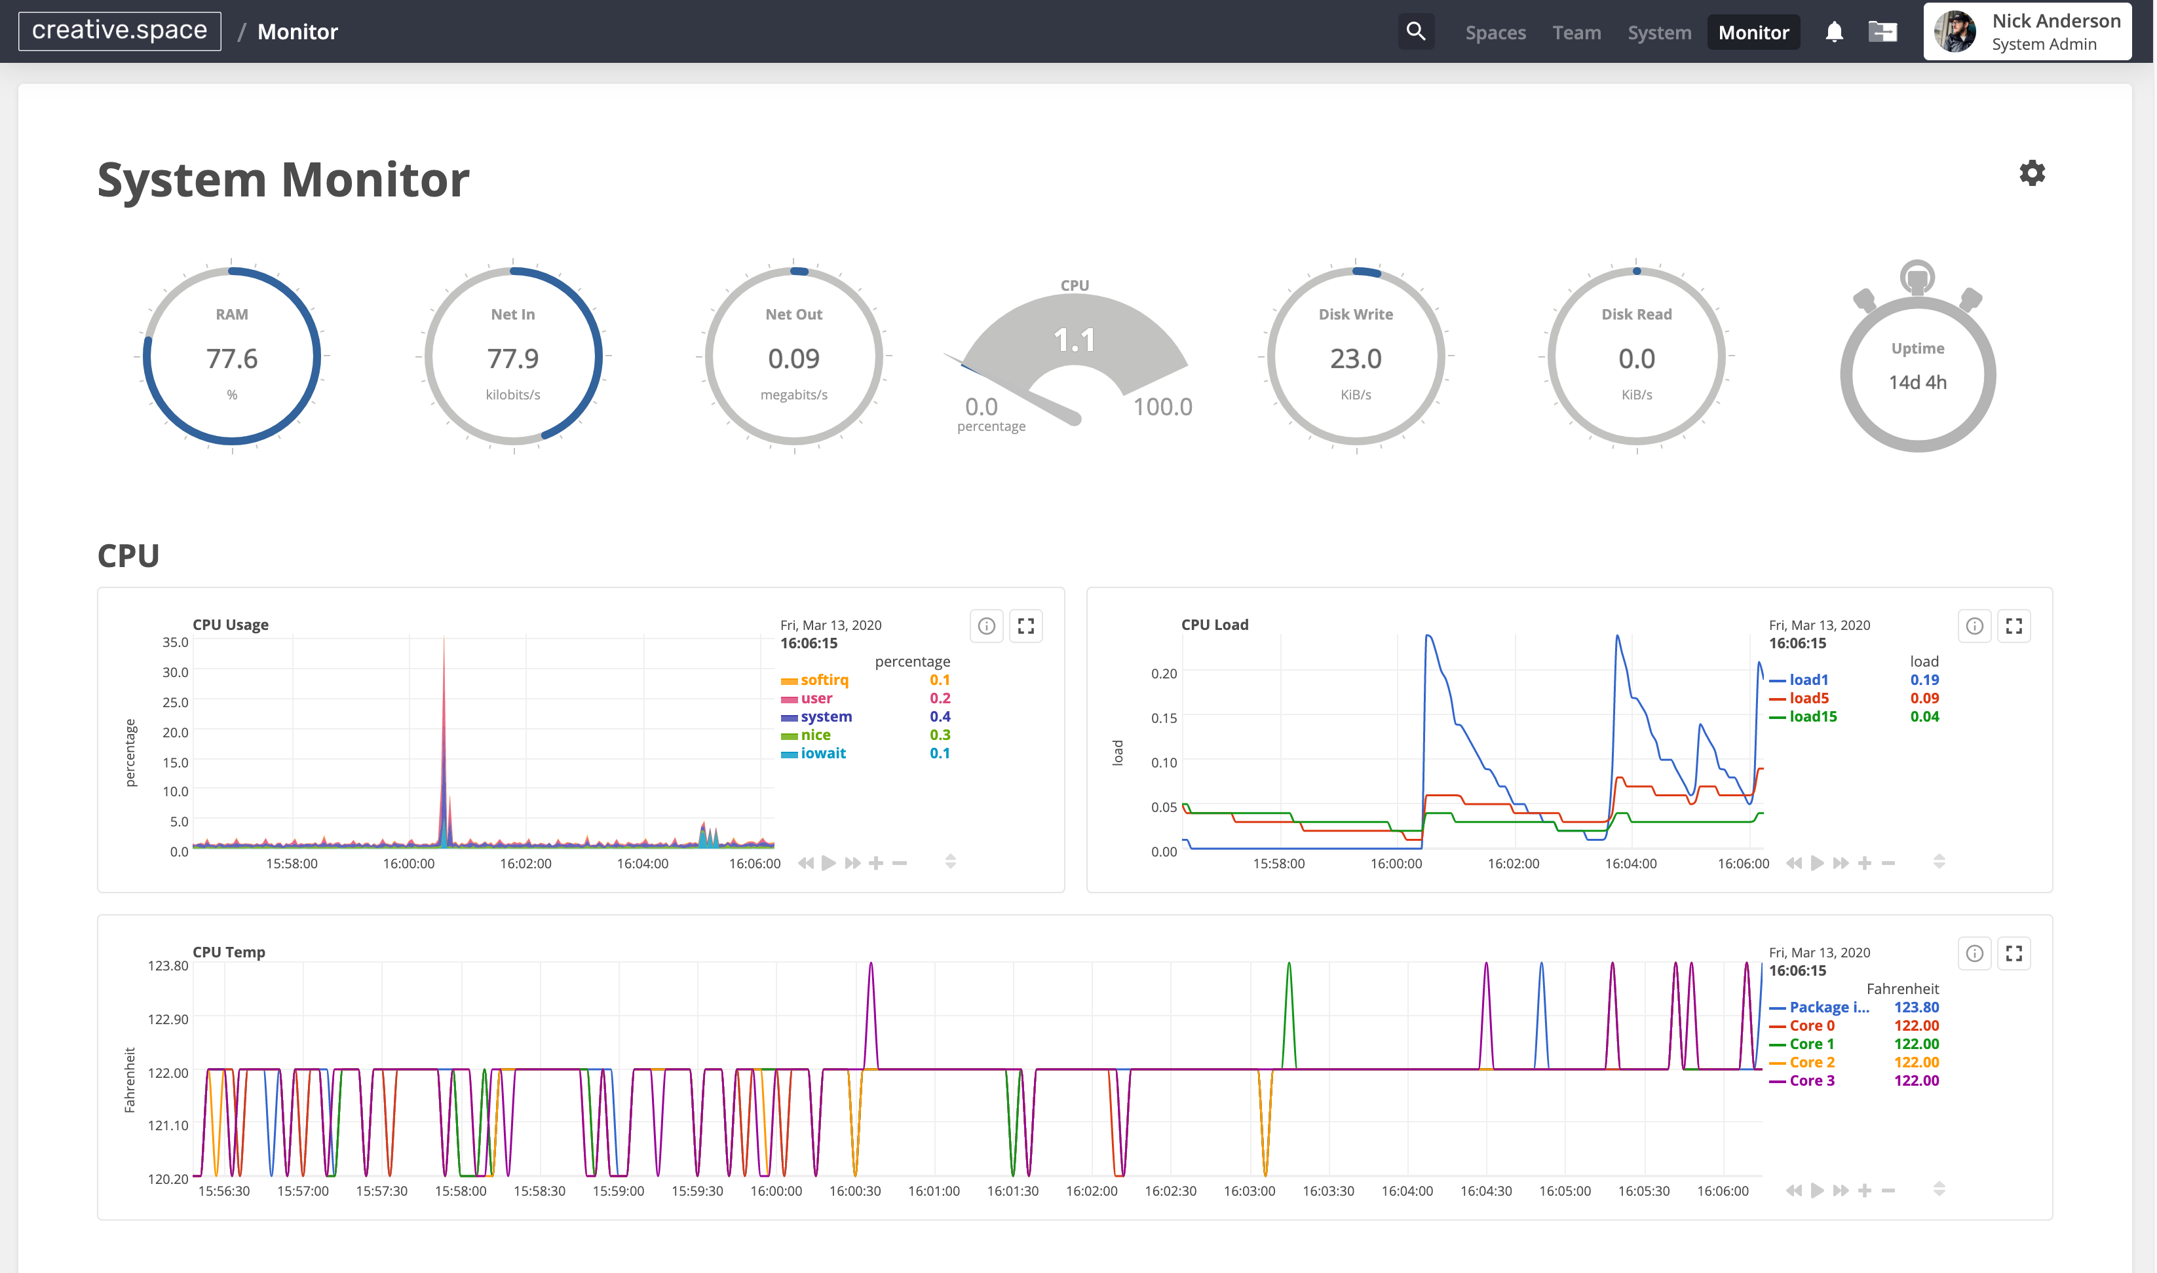This screenshot has height=1273, width=2157.
Task: Click info icon on CPU Usage chart
Action: [986, 626]
